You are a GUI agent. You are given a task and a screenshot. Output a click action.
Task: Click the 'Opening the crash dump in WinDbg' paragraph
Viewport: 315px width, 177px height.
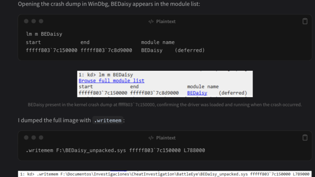tap(109, 4)
